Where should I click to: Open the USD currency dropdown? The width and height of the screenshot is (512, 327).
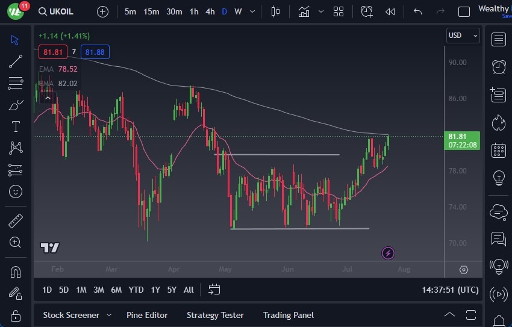tap(463, 36)
